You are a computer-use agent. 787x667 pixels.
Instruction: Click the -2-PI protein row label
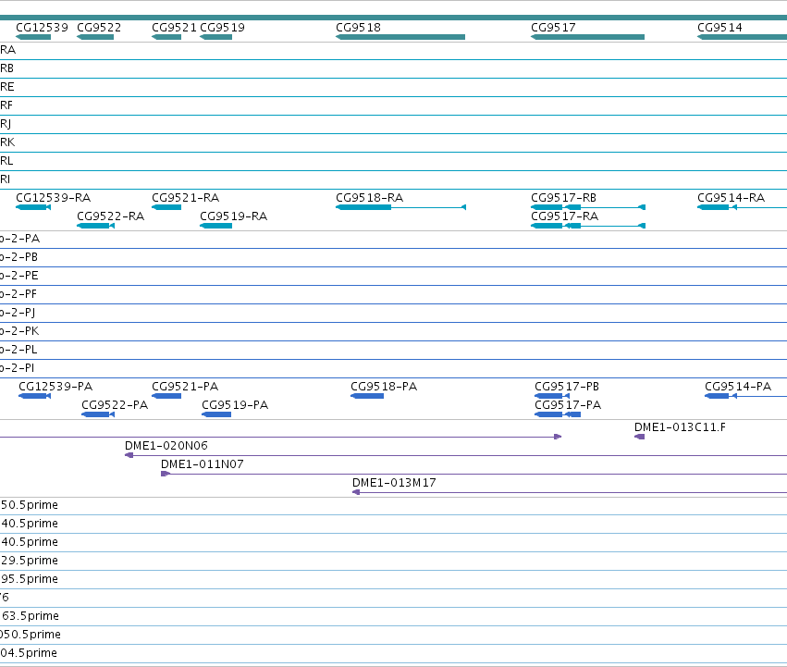(17, 369)
